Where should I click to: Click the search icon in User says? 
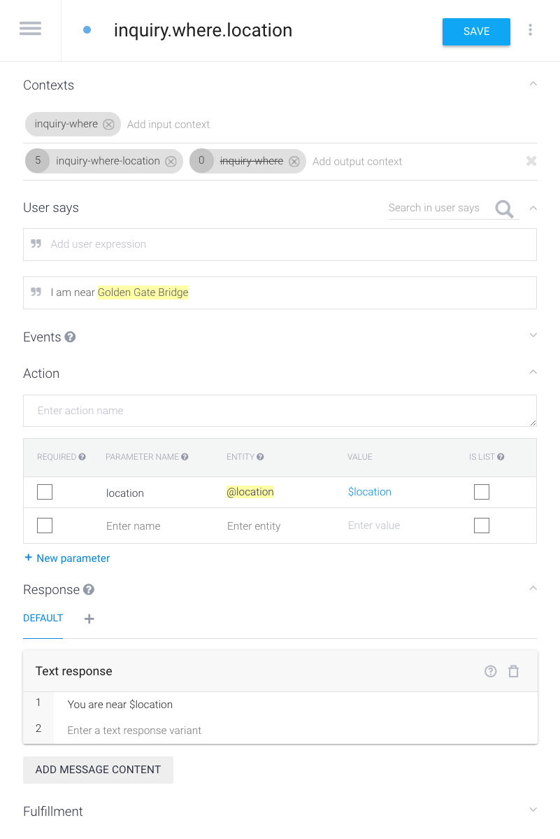tap(505, 208)
